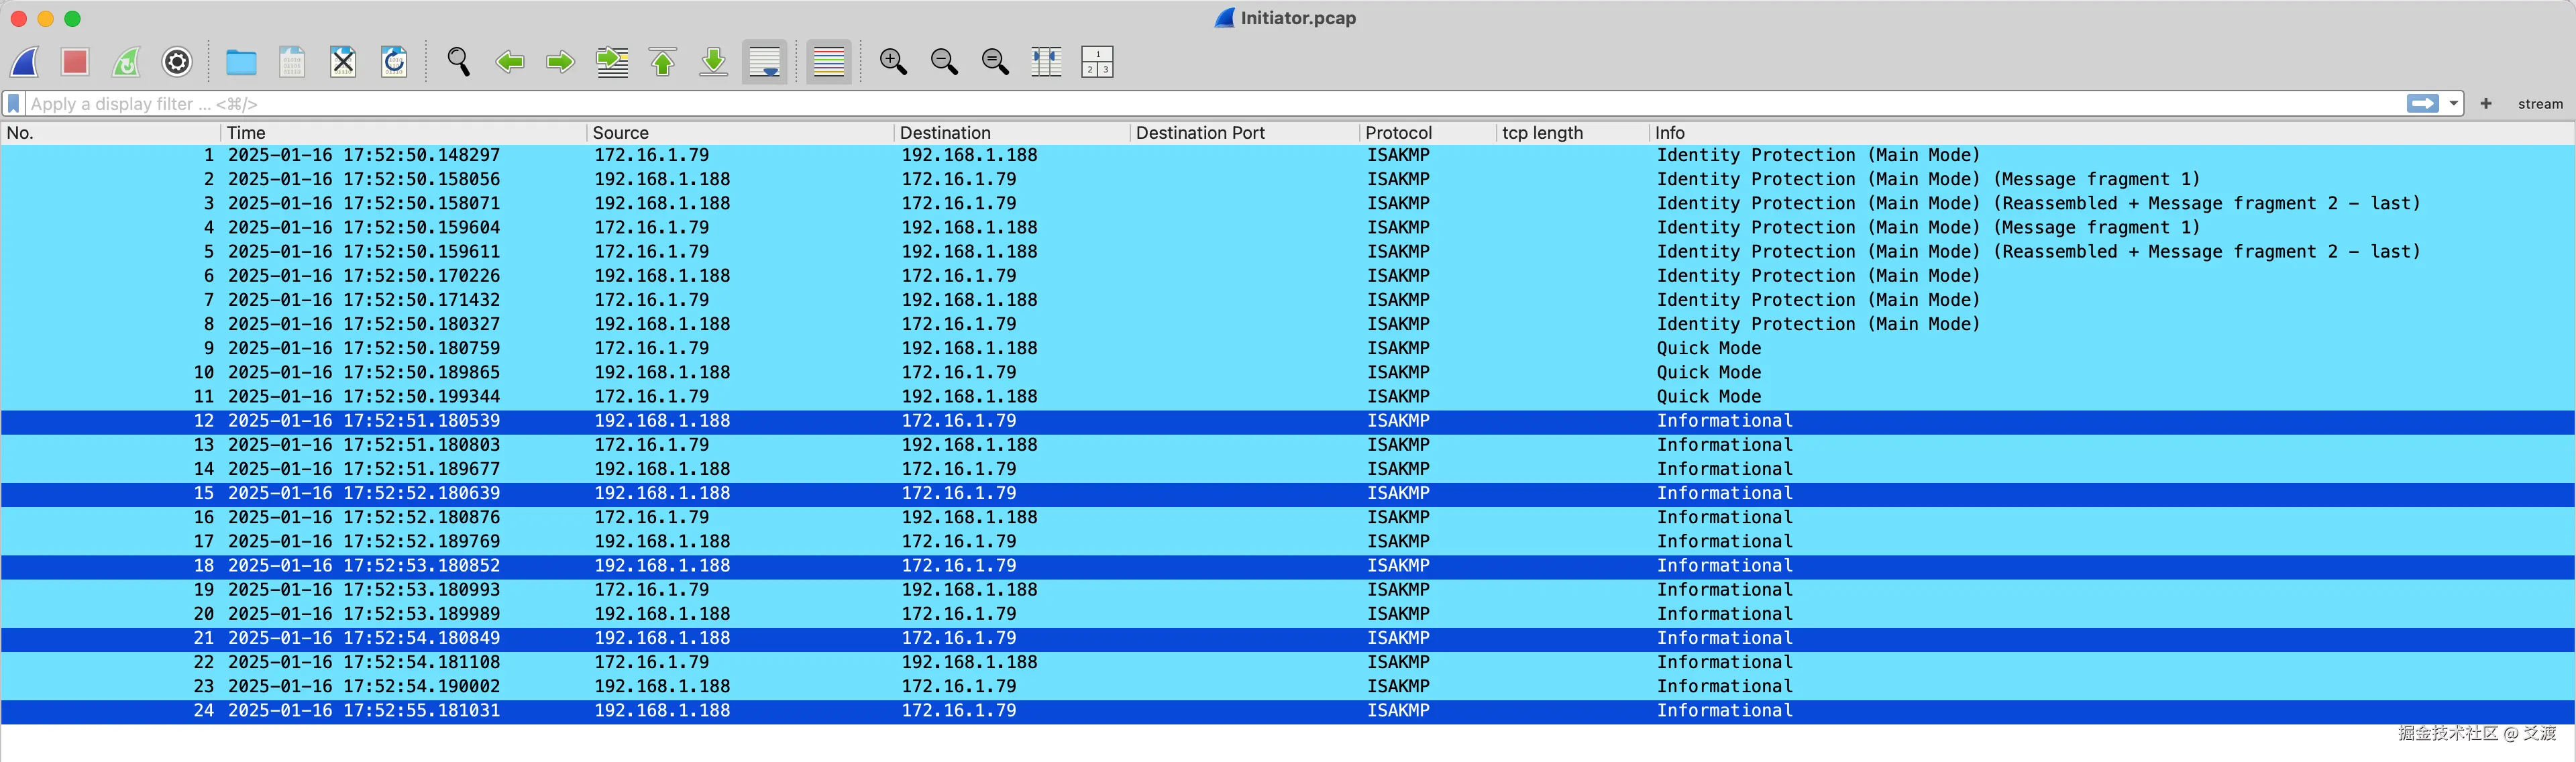This screenshot has width=2576, height=762.
Task: Jump to first packet icon
Action: tap(662, 62)
